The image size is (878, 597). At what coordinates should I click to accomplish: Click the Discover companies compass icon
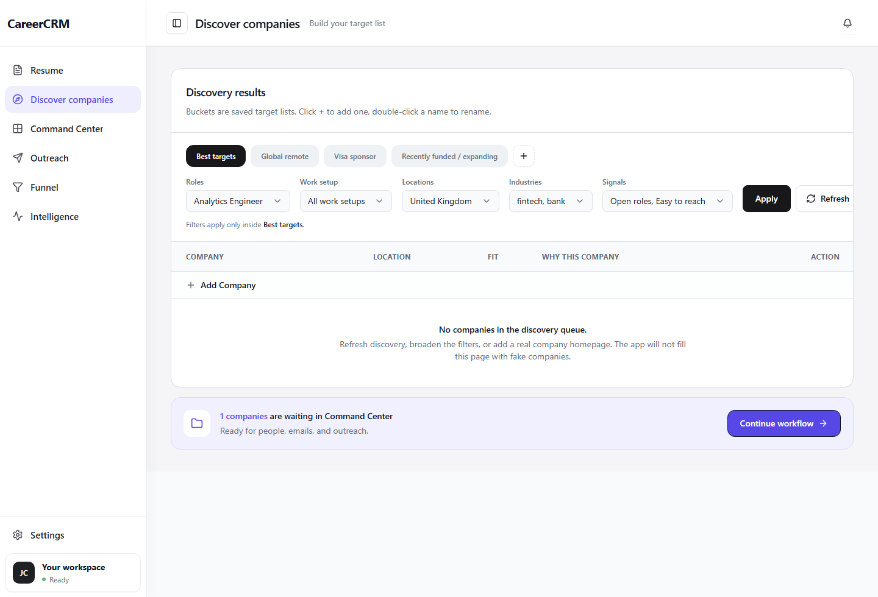(18, 99)
